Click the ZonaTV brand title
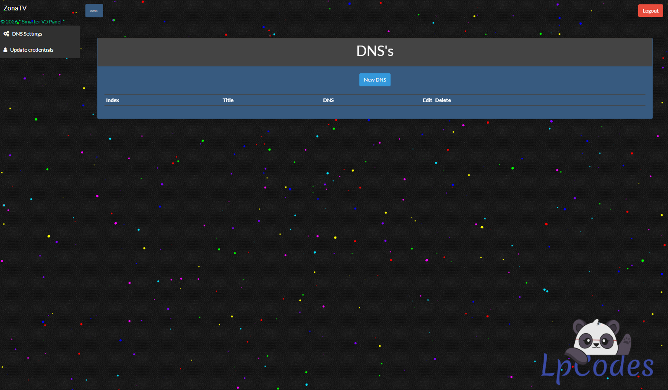Screen dimensions: 668x390 (15, 8)
